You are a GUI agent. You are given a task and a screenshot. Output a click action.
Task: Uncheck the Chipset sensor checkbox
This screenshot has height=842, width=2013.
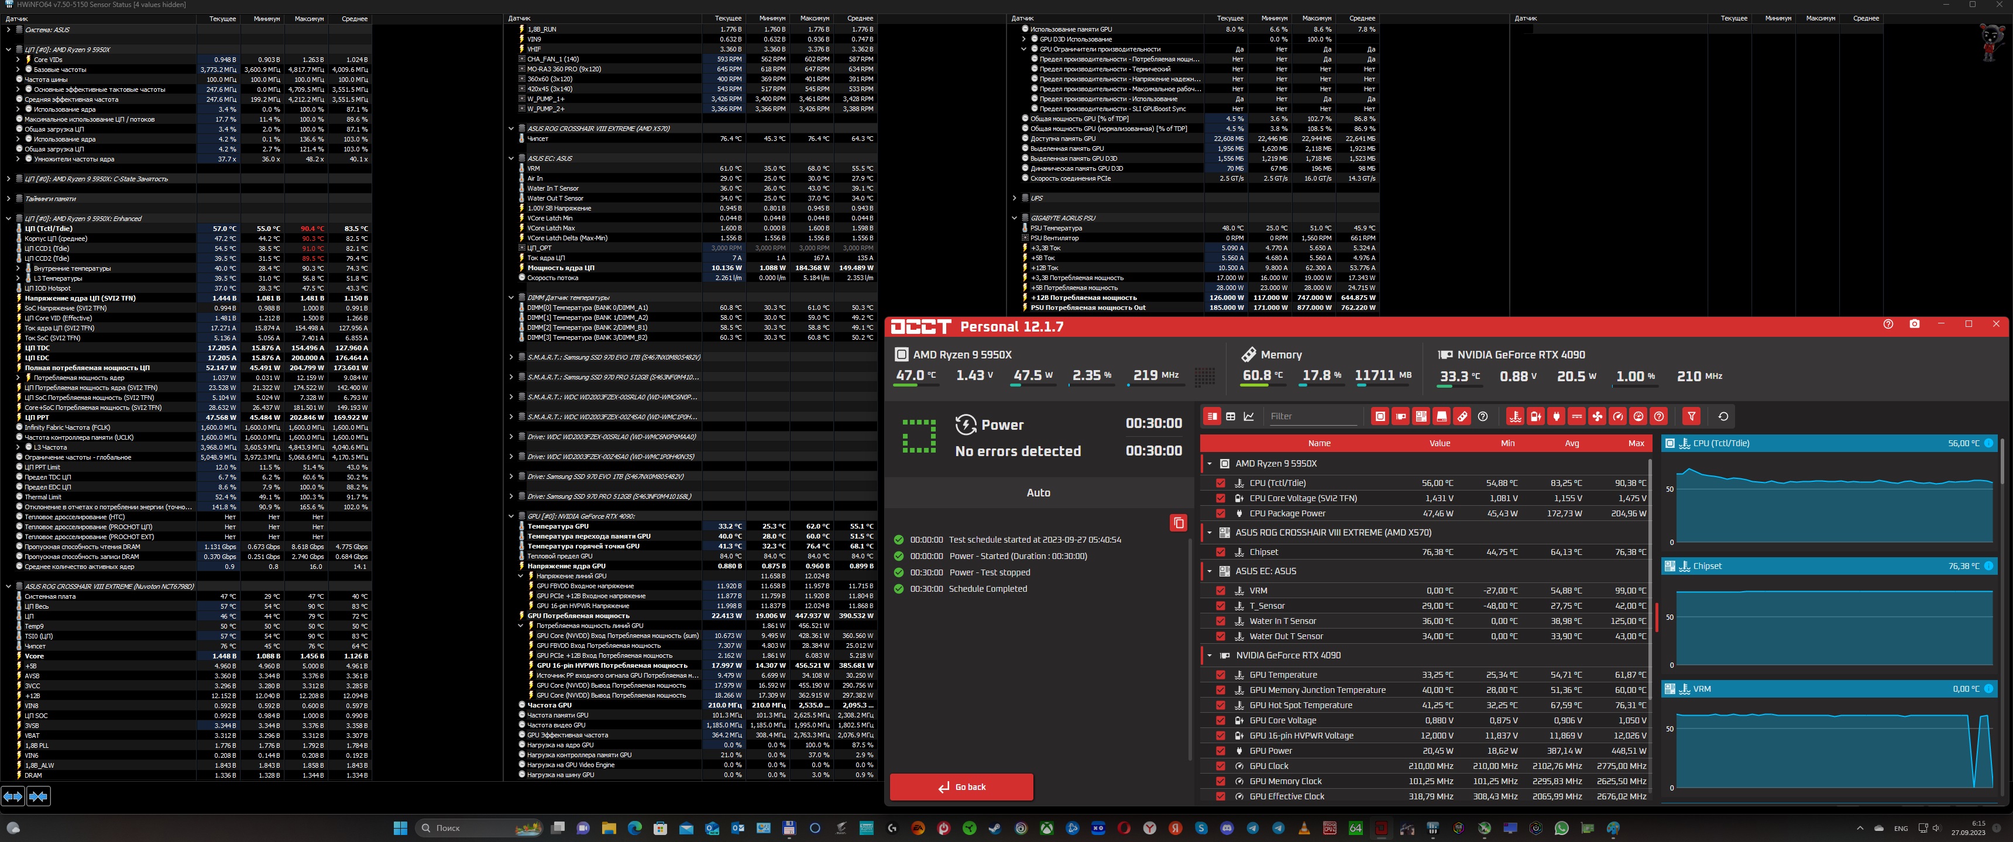(1221, 552)
